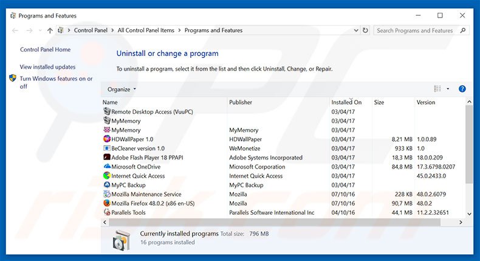Open the Organize dropdown menu
The width and height of the screenshot is (480, 261).
[122, 89]
